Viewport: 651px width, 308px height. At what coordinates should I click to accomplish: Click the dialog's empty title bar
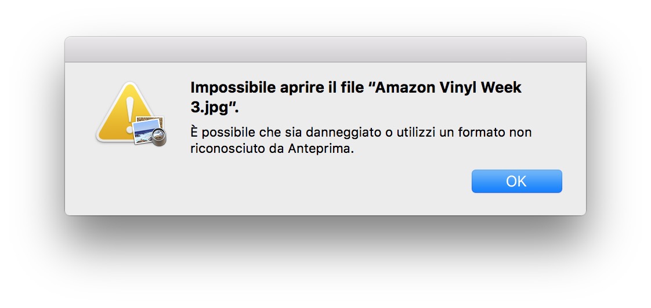point(325,49)
